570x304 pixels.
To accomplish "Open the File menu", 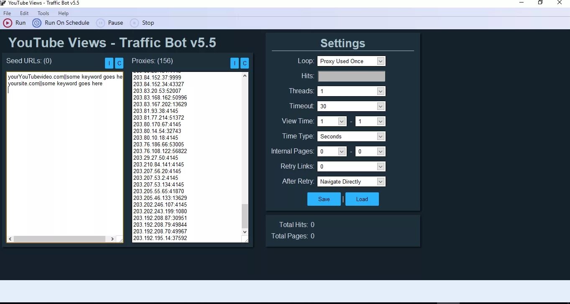I will tap(7, 13).
